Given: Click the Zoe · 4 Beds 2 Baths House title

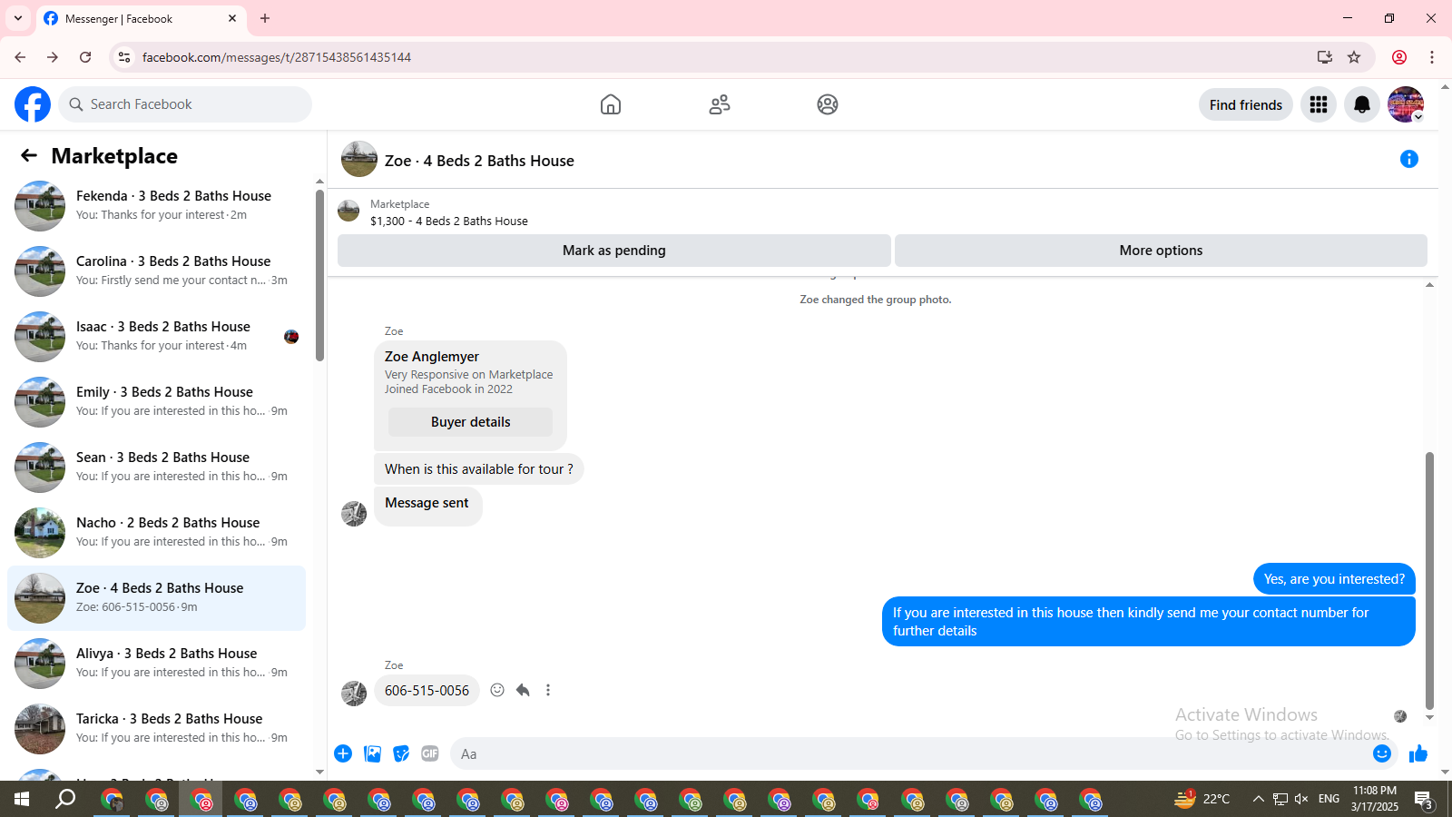Looking at the screenshot, I should tap(479, 161).
